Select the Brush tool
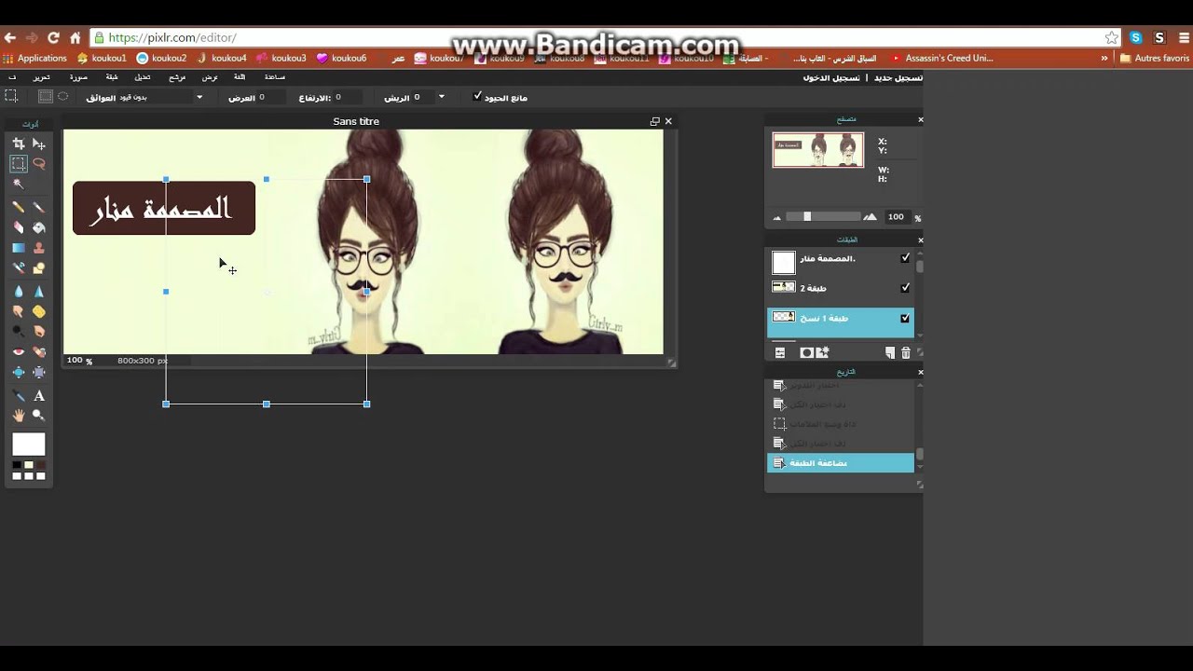The width and height of the screenshot is (1193, 671). tap(39, 207)
